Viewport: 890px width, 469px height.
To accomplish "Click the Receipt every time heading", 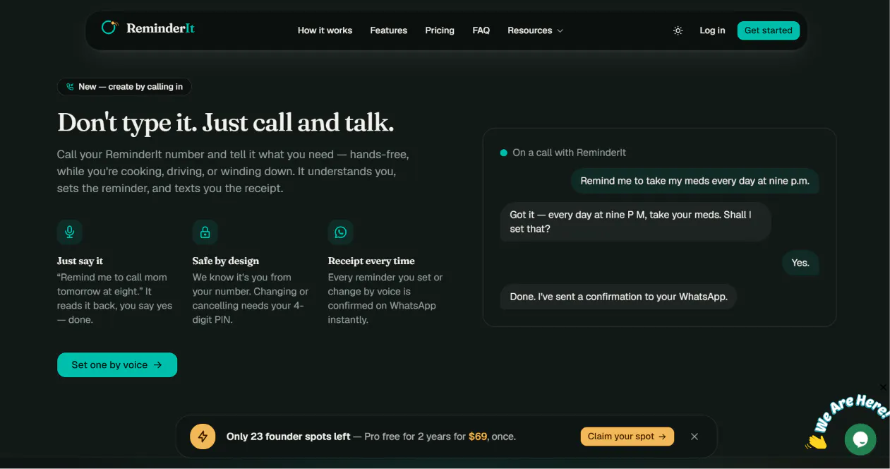I will [x=371, y=261].
